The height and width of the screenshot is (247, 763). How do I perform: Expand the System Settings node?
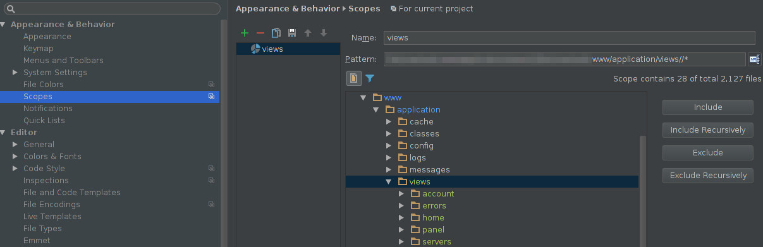[15, 73]
